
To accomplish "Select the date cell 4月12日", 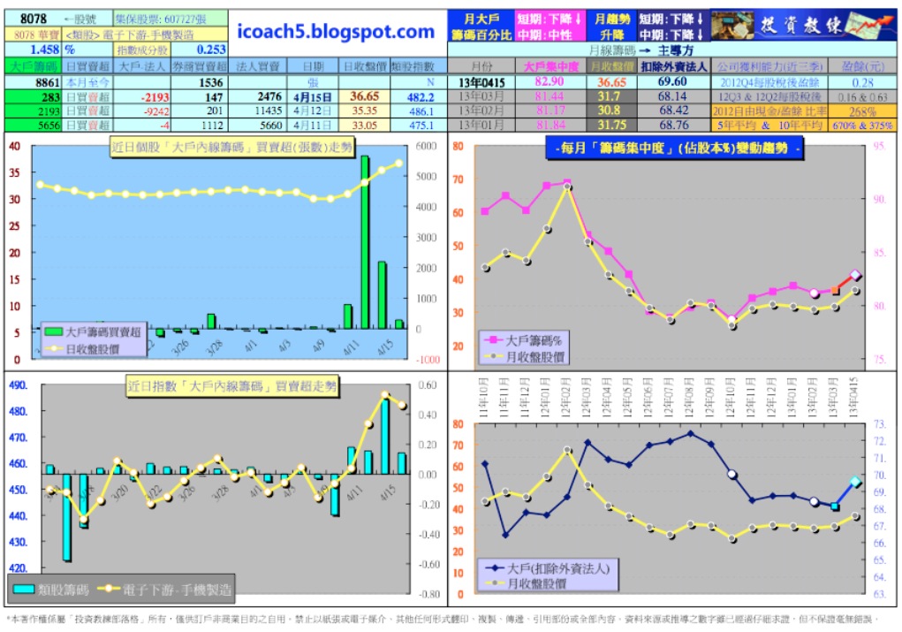I will (x=313, y=110).
